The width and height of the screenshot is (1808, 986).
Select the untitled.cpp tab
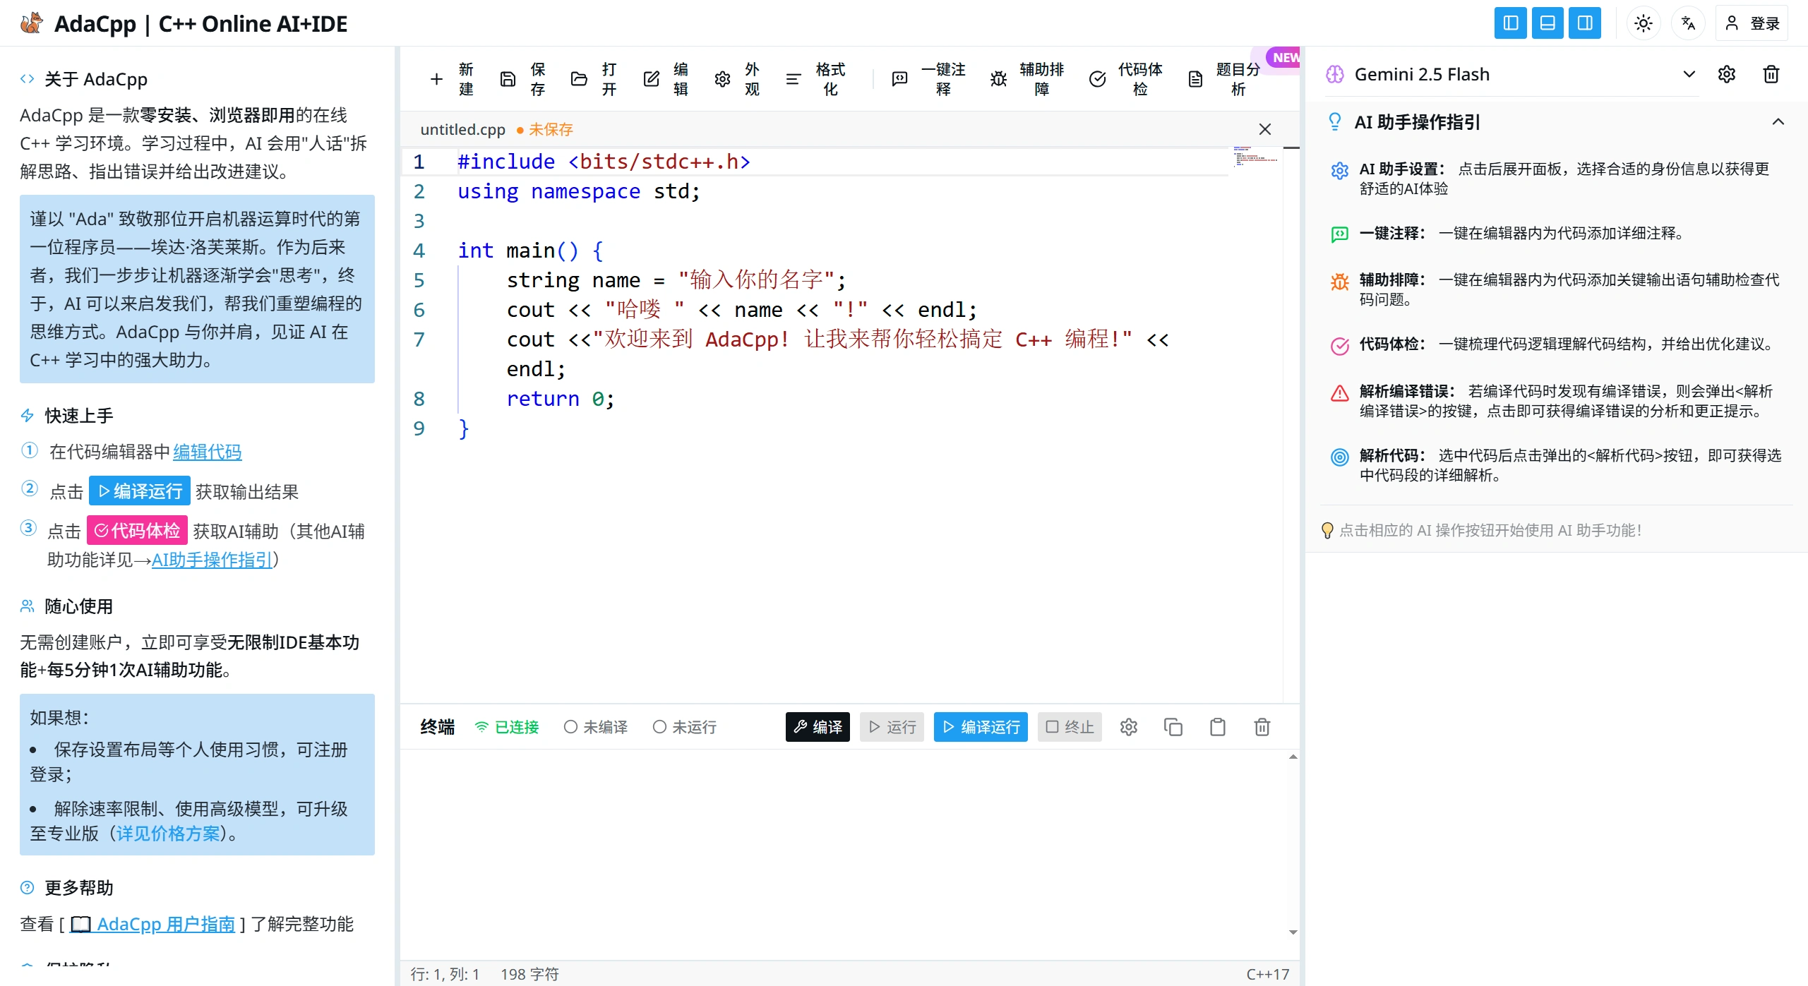click(x=462, y=129)
